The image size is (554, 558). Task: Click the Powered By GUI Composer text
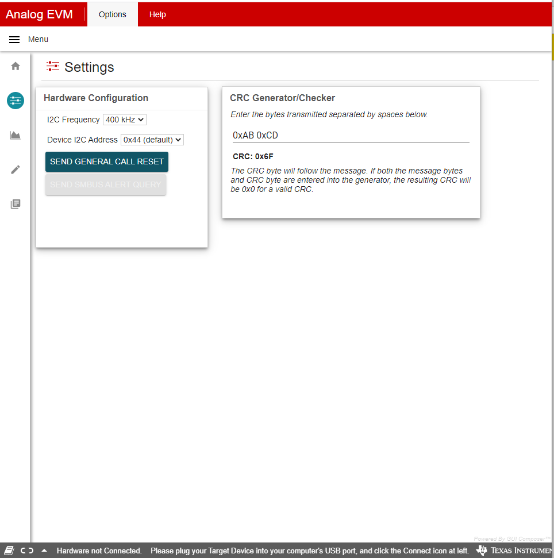tap(512, 538)
